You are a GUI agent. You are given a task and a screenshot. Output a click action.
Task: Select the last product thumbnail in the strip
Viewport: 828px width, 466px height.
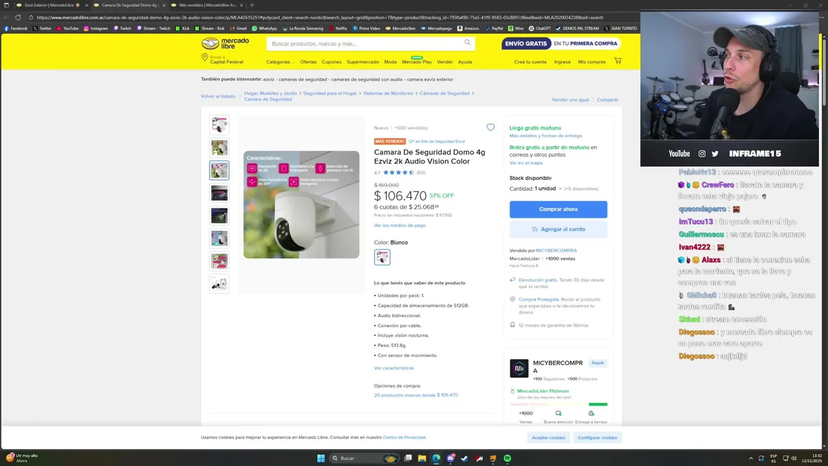click(219, 283)
